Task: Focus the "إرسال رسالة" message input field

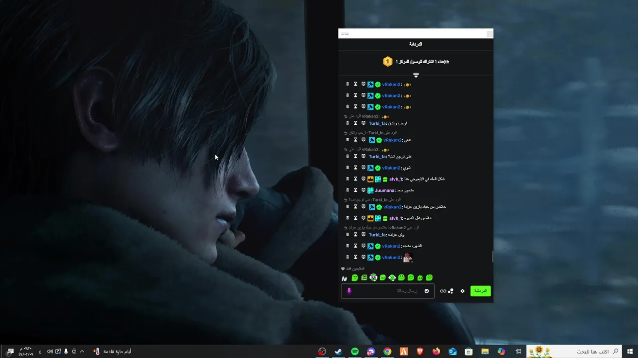Action: pos(389,291)
